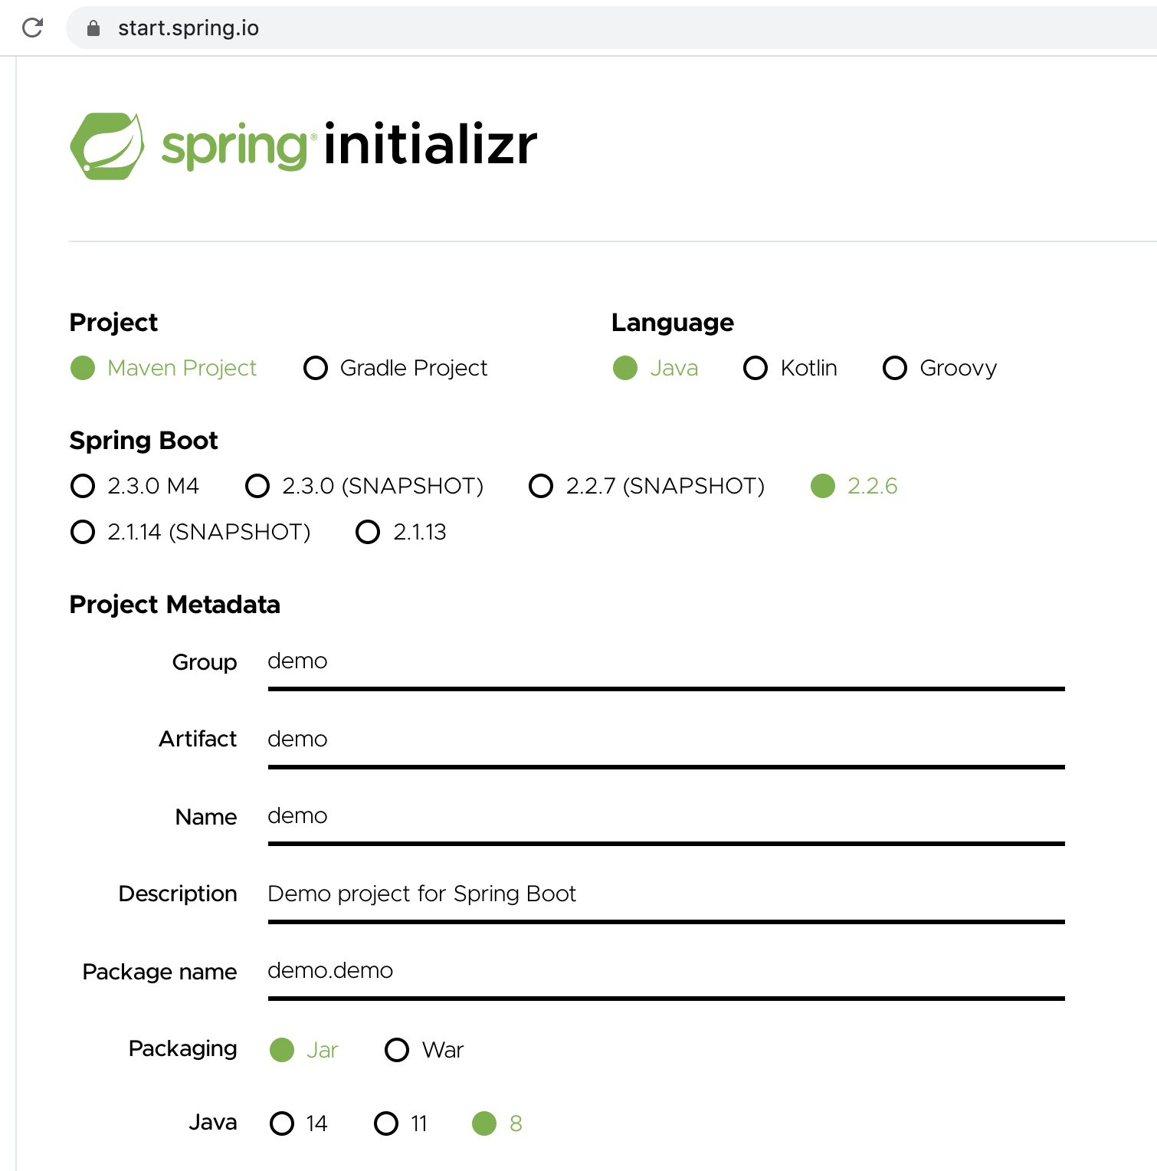Set Java version to 14
The height and width of the screenshot is (1171, 1157).
[x=299, y=1123]
